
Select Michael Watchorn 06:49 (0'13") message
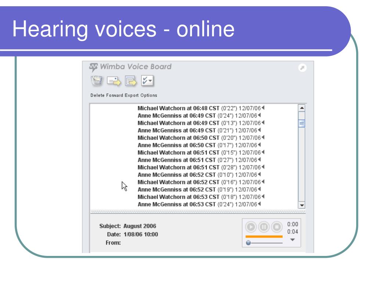[x=201, y=123]
